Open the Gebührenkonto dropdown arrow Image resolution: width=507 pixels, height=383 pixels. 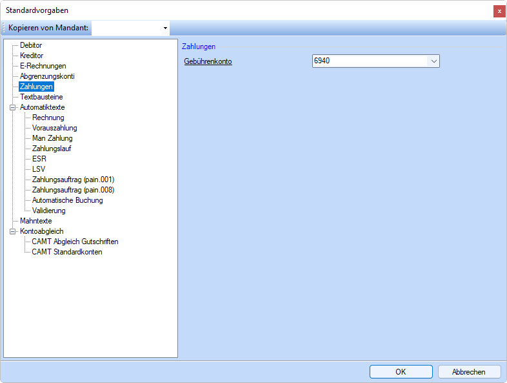point(433,61)
